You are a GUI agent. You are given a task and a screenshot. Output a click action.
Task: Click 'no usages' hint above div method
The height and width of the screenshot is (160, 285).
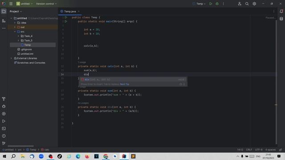pyautogui.click(x=83, y=103)
